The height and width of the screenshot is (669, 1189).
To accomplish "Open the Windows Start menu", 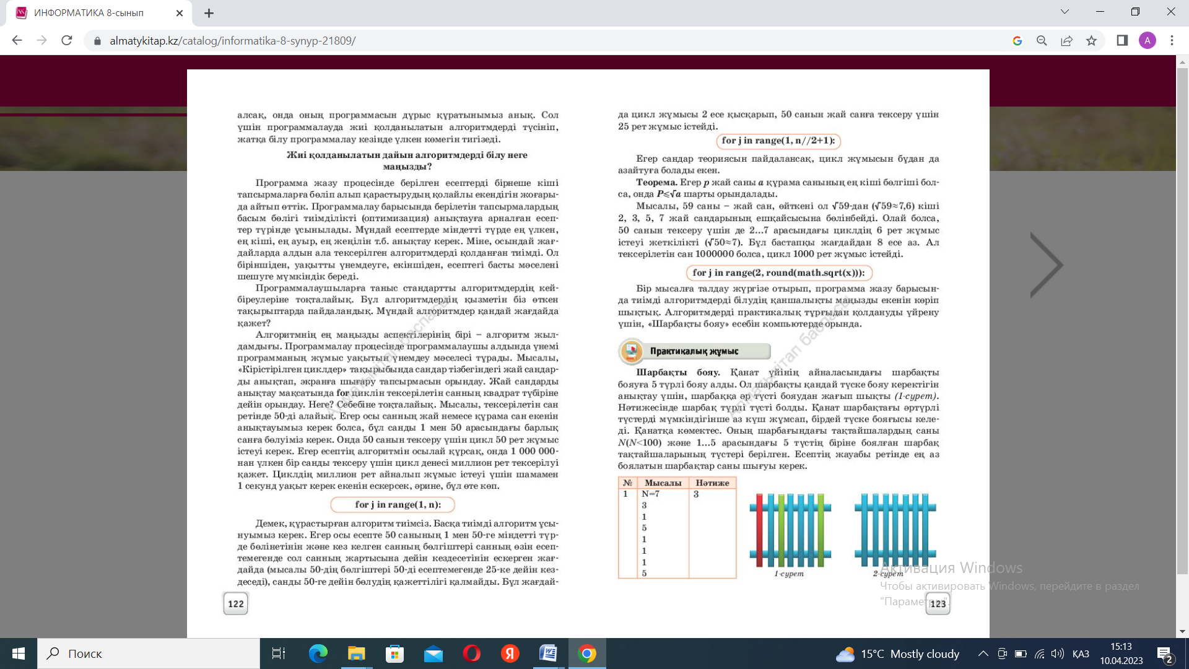I will point(19,654).
